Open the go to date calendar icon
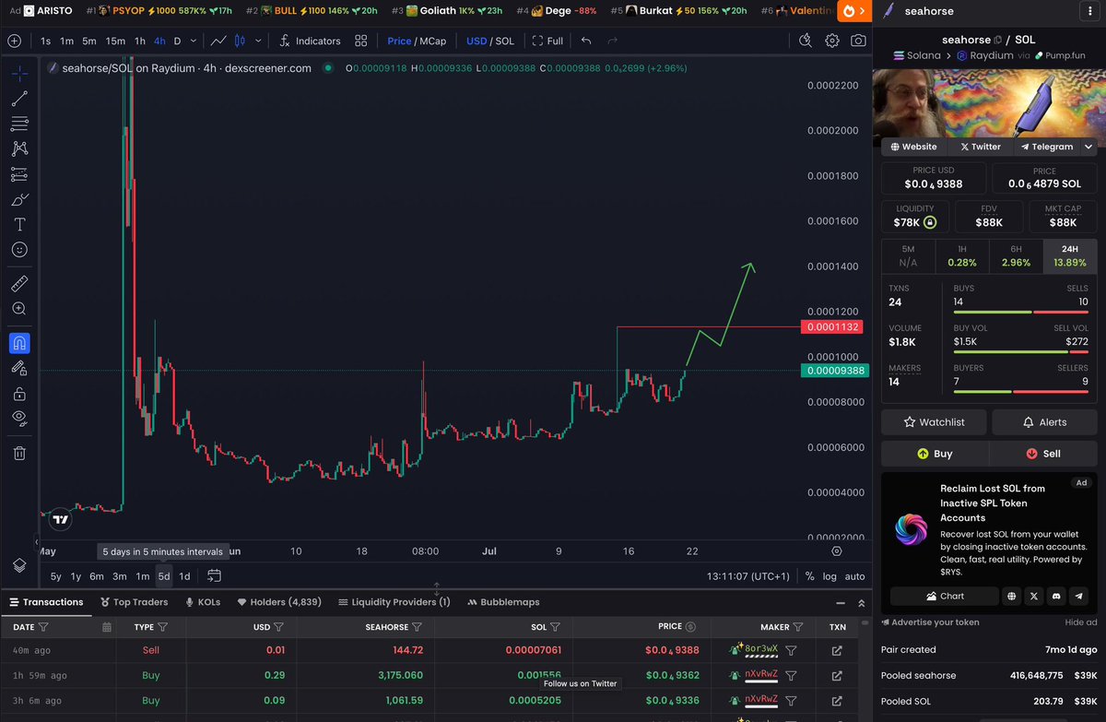Screen dimensions: 1106x722 [214, 576]
